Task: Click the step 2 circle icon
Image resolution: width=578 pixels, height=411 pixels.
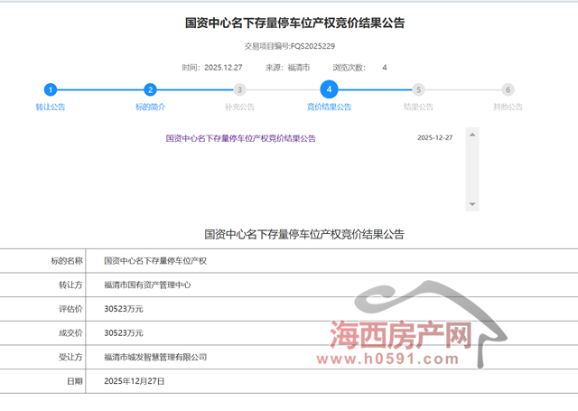Action: click(x=151, y=89)
